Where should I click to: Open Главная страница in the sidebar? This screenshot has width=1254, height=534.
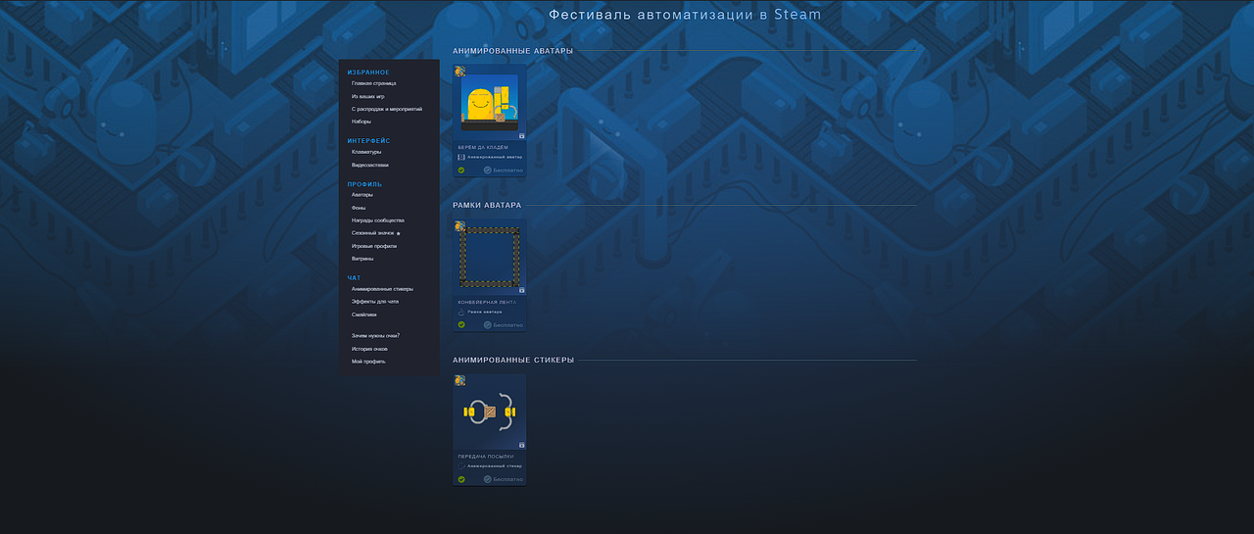click(373, 83)
